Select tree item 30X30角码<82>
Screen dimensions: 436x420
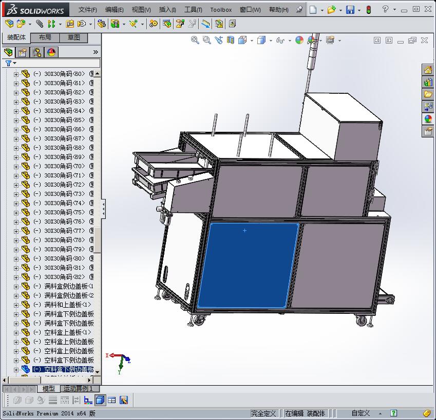point(64,277)
